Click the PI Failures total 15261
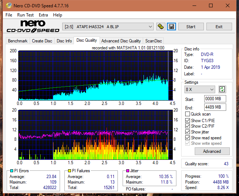 (x=109, y=188)
